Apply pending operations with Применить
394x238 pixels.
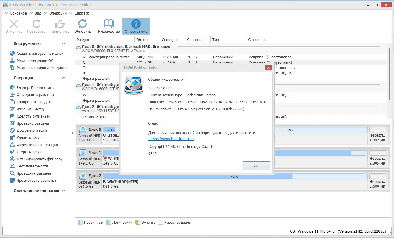pyautogui.click(x=59, y=26)
